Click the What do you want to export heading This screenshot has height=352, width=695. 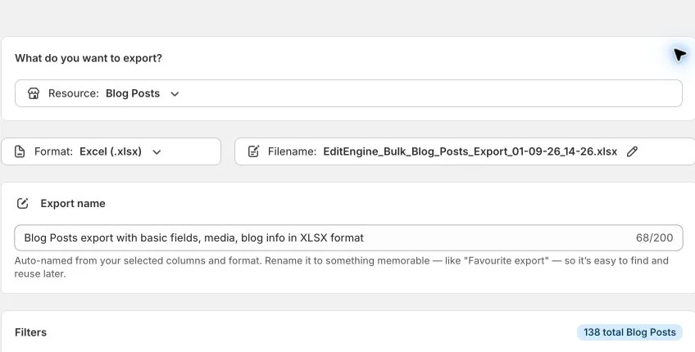click(x=89, y=58)
